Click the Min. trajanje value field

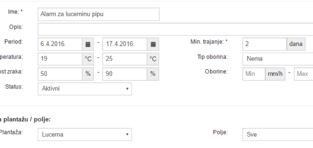[265, 44]
